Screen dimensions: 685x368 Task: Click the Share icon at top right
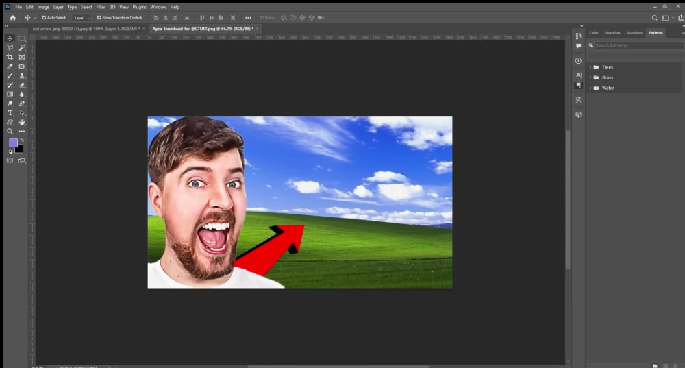[x=681, y=18]
